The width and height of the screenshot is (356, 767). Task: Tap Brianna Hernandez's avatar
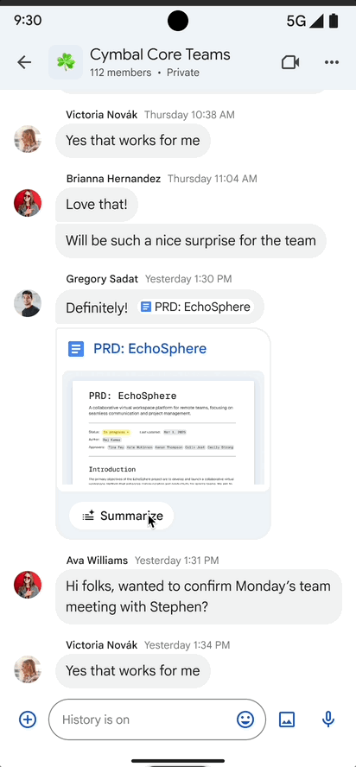coord(28,203)
